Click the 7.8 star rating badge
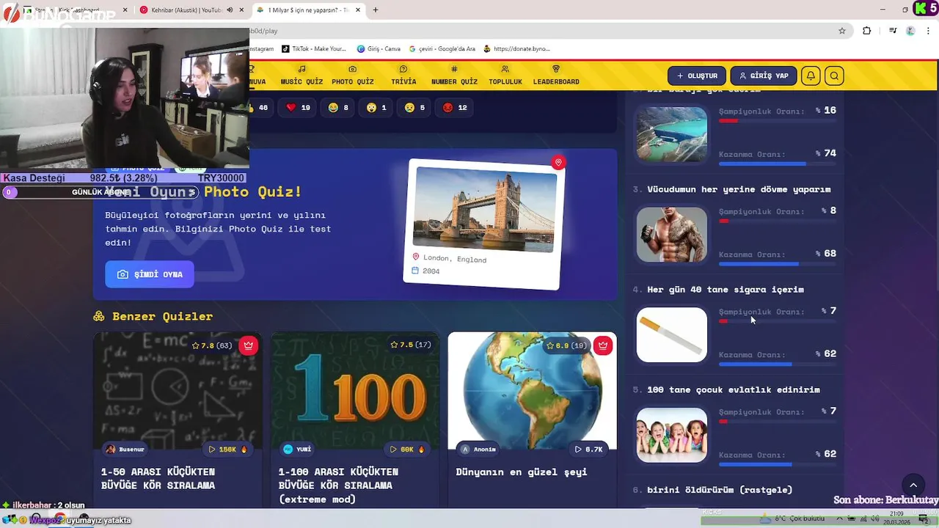 coord(212,345)
